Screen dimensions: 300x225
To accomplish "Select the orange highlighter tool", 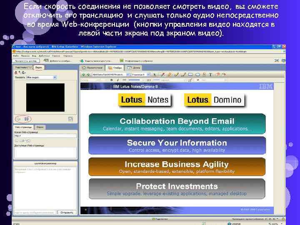I will pyautogui.click(x=170, y=75).
